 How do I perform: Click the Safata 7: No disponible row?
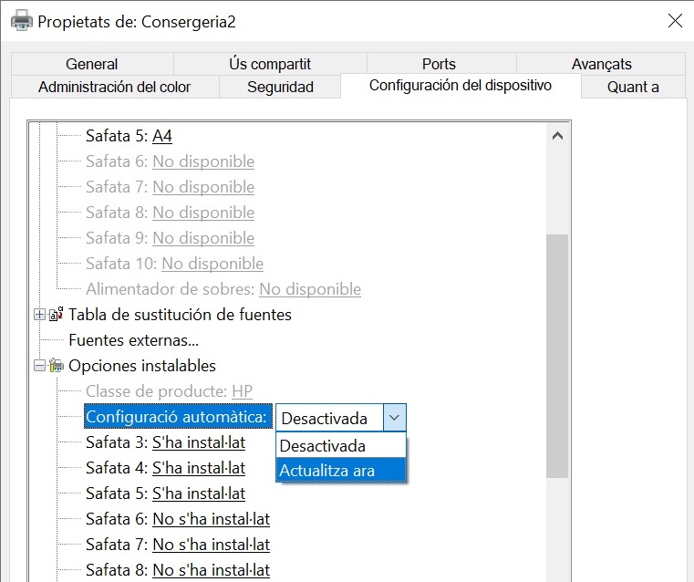coord(170,187)
